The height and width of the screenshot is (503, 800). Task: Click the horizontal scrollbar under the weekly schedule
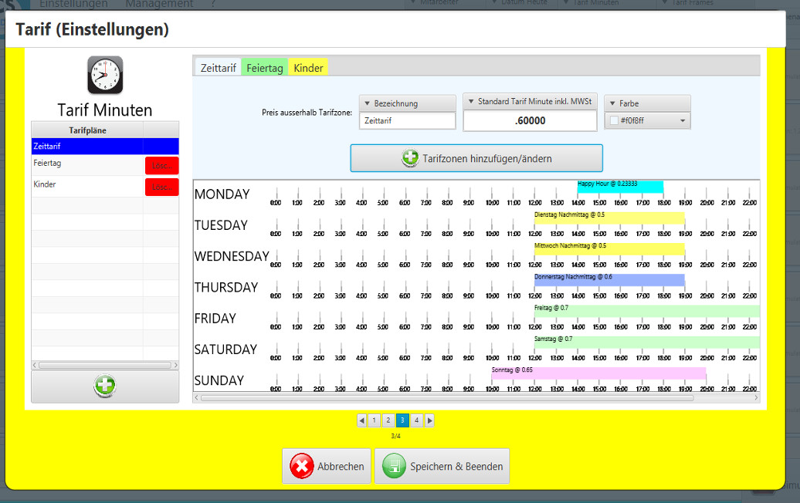(446, 398)
